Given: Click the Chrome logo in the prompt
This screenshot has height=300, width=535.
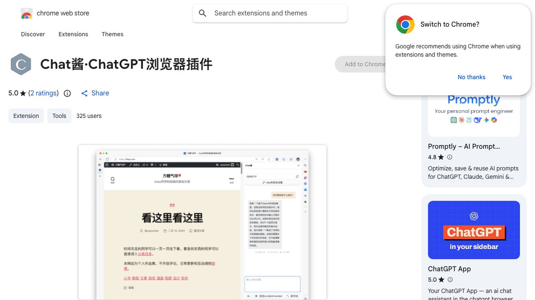Looking at the screenshot, I should [x=405, y=25].
